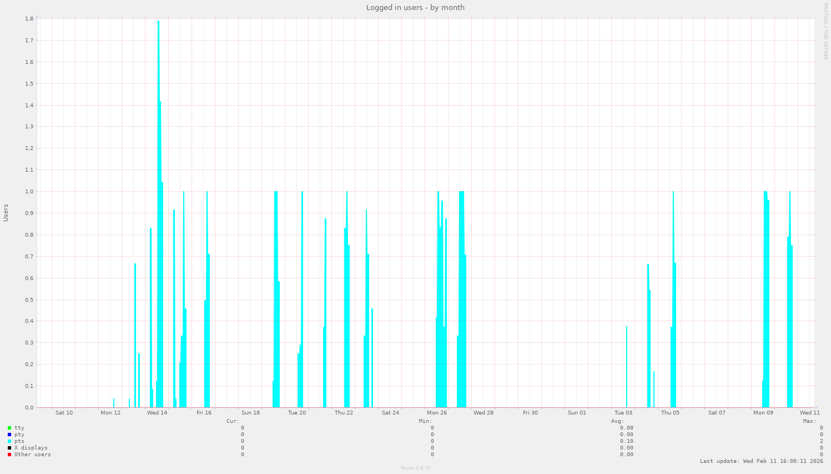The height and width of the screenshot is (474, 831).
Task: Click the Avg column label
Action: 618,421
